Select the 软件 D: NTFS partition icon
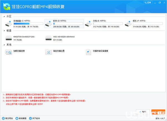The image size is (167, 121). (x=48, y=24)
